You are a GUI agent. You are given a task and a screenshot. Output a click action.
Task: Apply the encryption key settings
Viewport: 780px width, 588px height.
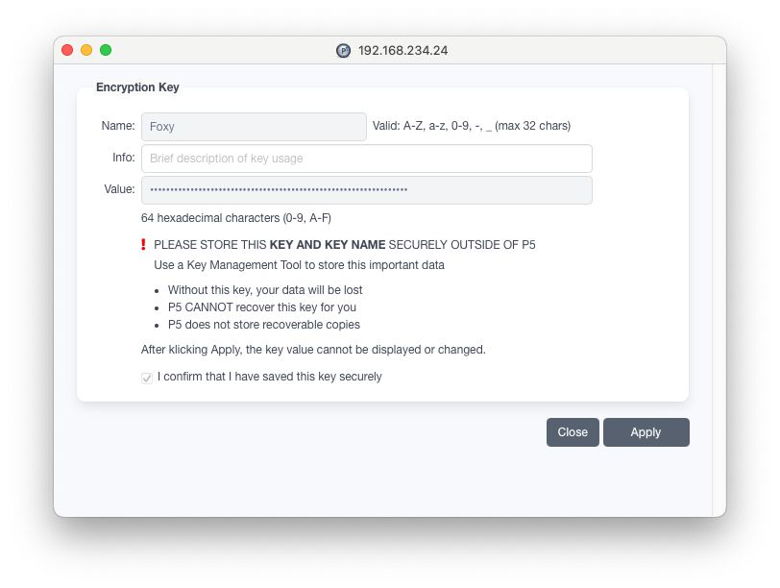pyautogui.click(x=646, y=432)
